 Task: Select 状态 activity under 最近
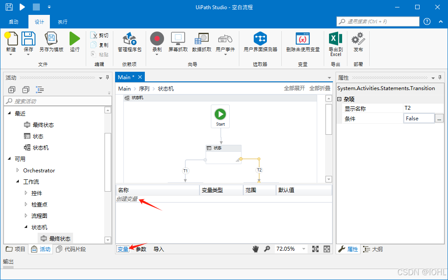[34, 136]
